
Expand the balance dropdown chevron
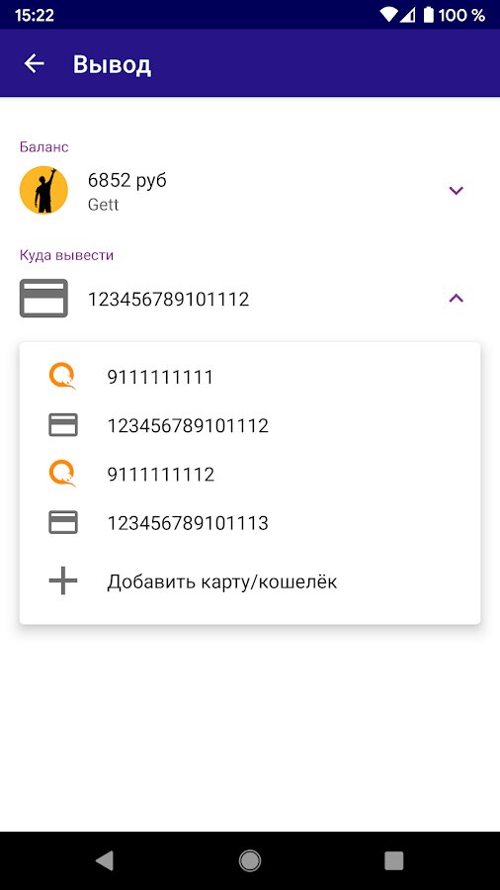tap(457, 191)
